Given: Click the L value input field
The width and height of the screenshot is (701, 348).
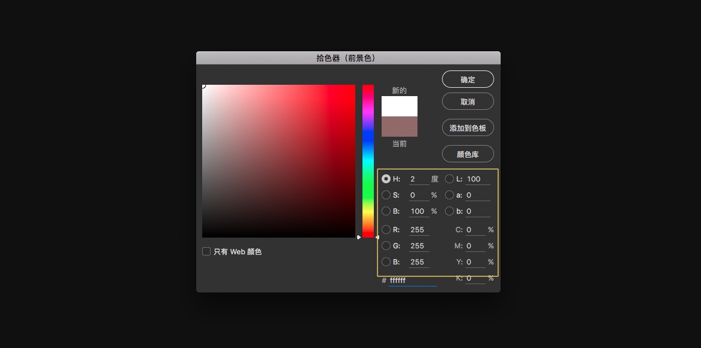Looking at the screenshot, I should point(477,179).
